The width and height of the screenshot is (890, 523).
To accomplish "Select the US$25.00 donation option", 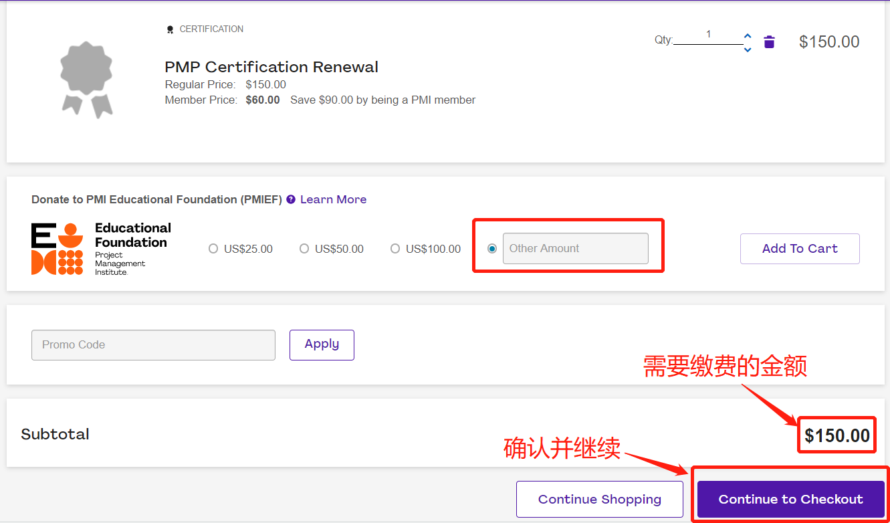I will point(213,249).
